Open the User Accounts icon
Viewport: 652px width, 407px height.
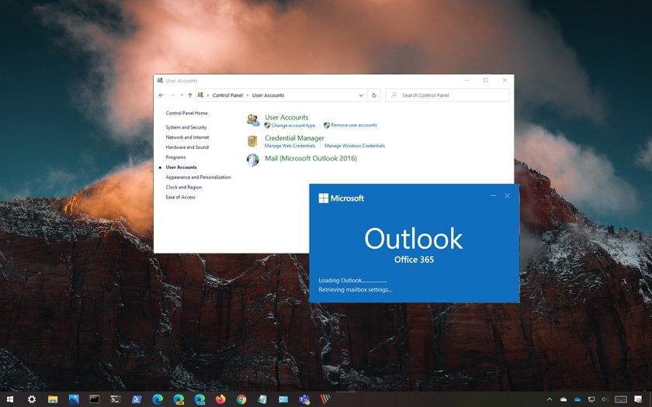253,120
